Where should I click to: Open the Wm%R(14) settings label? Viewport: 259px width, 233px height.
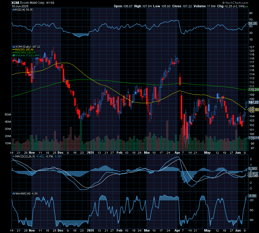point(26,194)
